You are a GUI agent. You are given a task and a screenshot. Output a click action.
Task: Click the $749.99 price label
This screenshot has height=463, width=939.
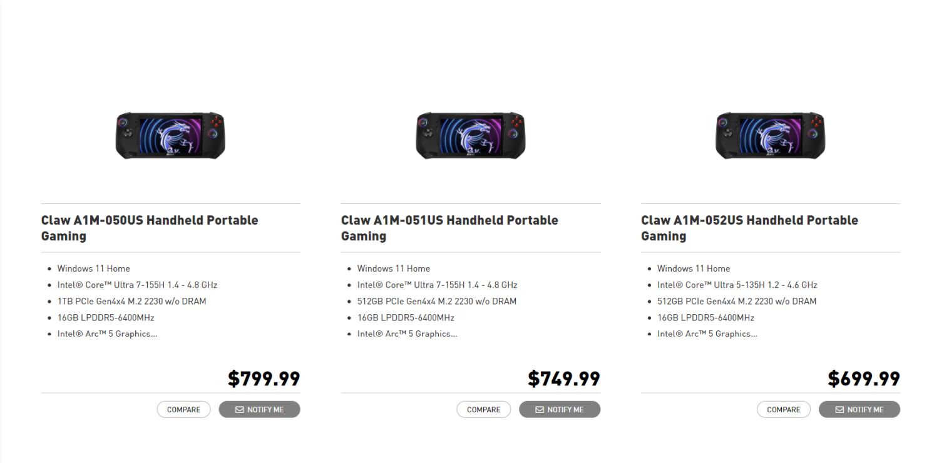pos(564,379)
